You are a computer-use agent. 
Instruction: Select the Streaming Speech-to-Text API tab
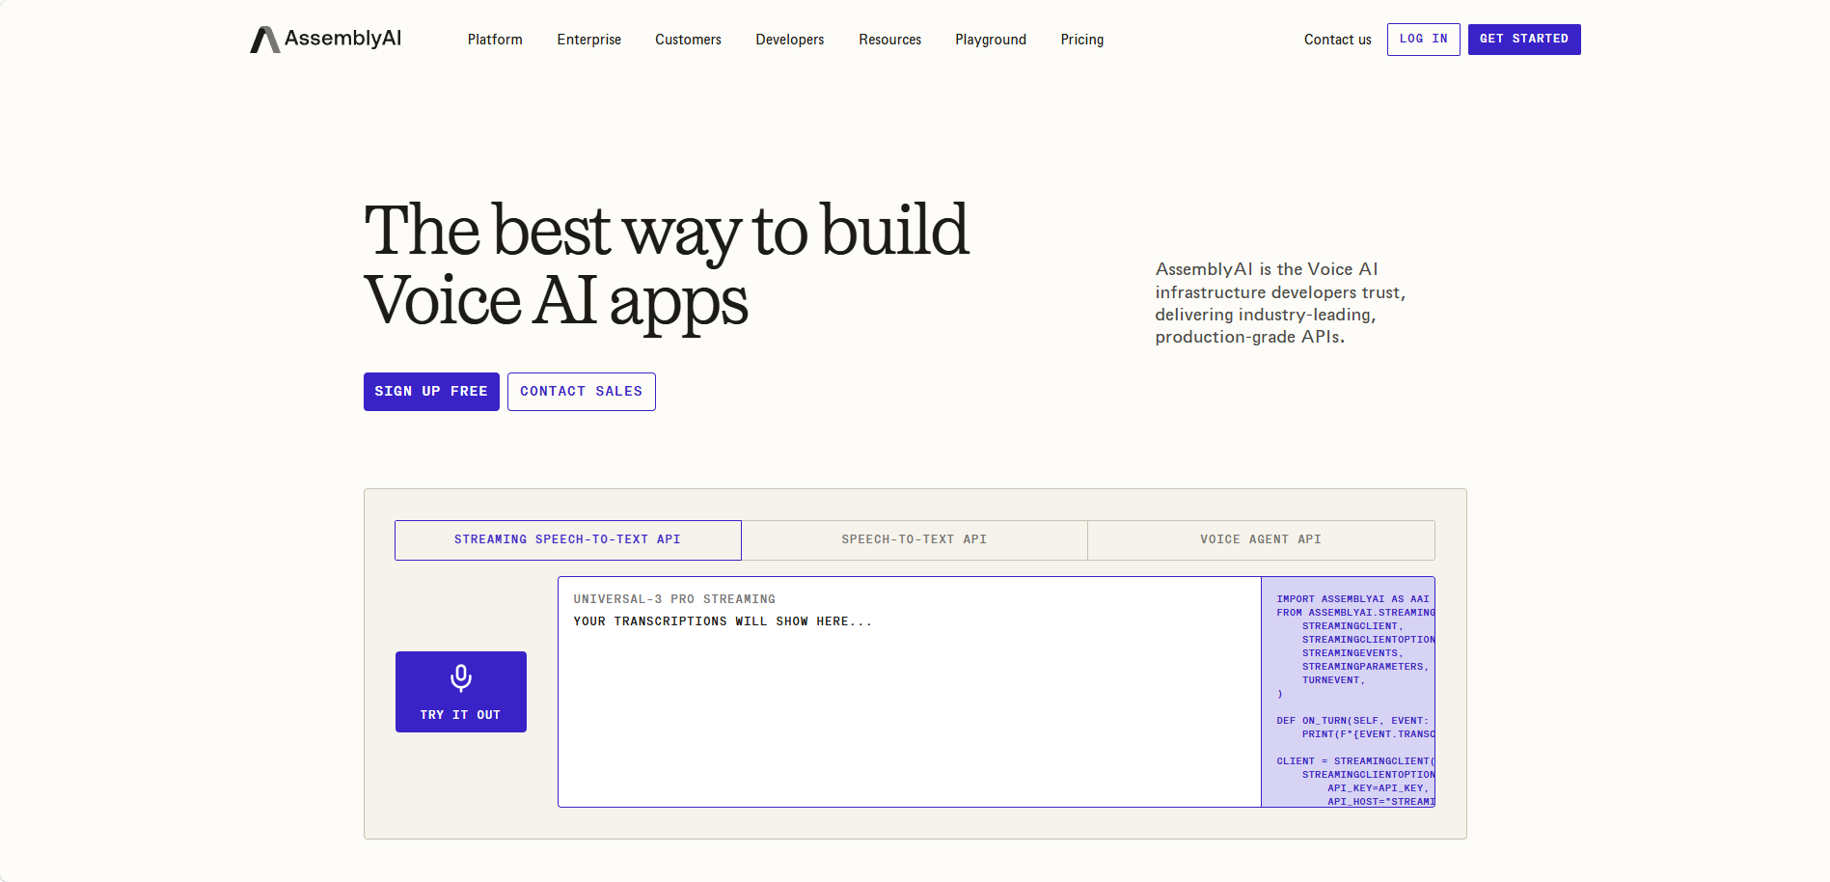(x=568, y=540)
